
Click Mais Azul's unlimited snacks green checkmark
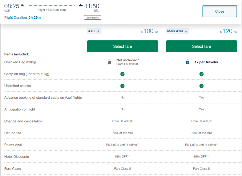tap(201, 86)
